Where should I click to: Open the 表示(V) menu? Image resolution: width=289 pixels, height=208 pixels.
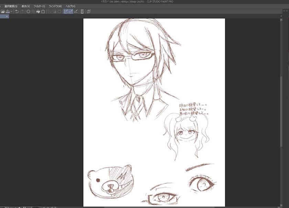click(x=26, y=6)
